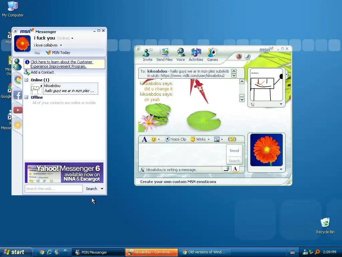The width and height of the screenshot is (342, 257).
Task: Open the personal message dropdown arrow
Action: [61, 45]
